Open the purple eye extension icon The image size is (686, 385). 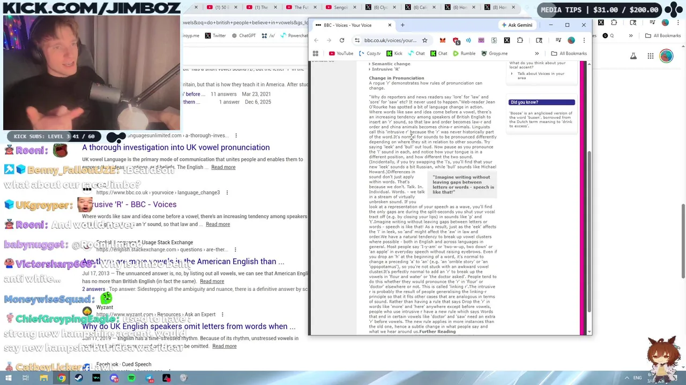[x=481, y=40]
